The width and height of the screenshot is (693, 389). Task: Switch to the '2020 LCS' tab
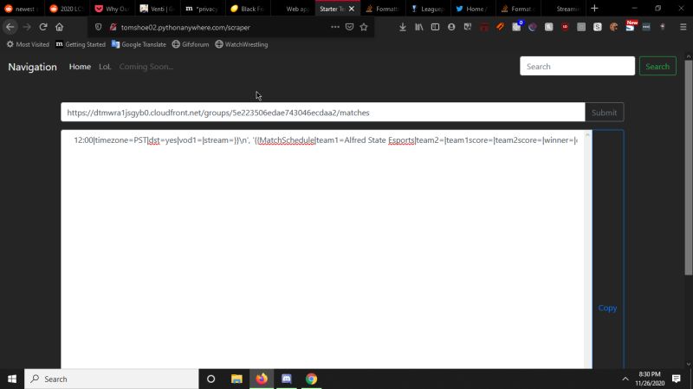point(67,9)
